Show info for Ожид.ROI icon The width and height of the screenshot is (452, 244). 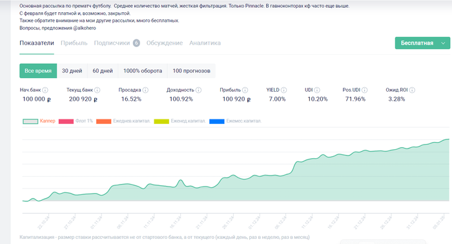click(412, 90)
